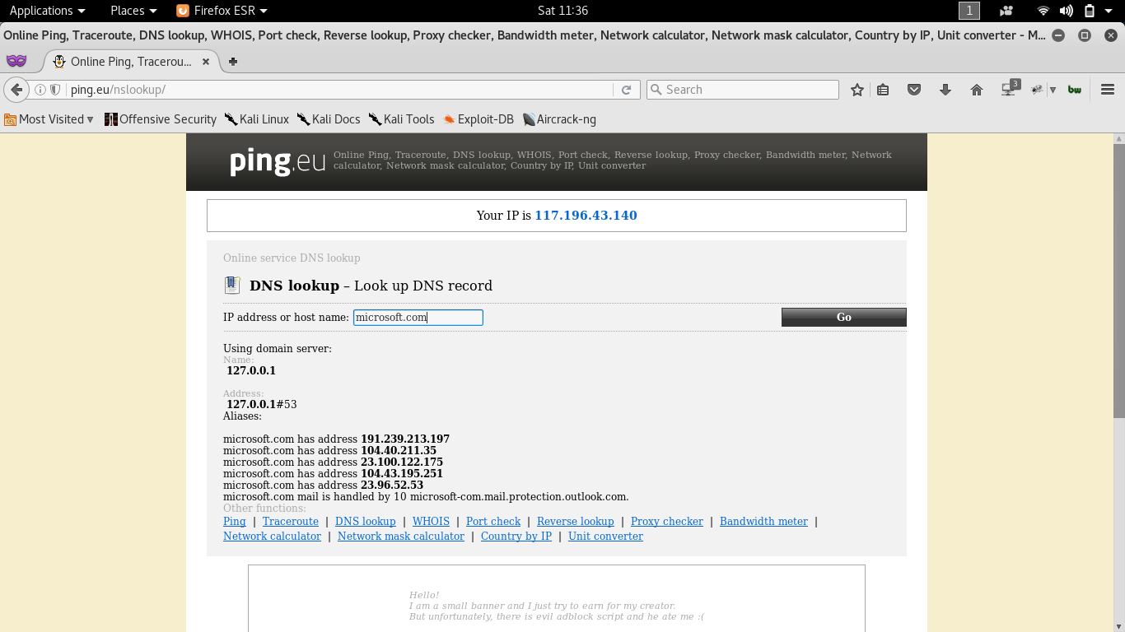Go to the Firefox home page icon
1125x632 pixels.
[x=977, y=90]
